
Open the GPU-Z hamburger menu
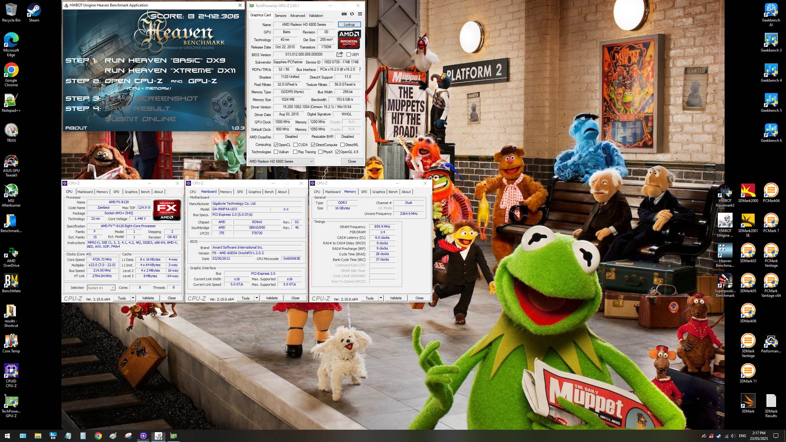(x=360, y=14)
